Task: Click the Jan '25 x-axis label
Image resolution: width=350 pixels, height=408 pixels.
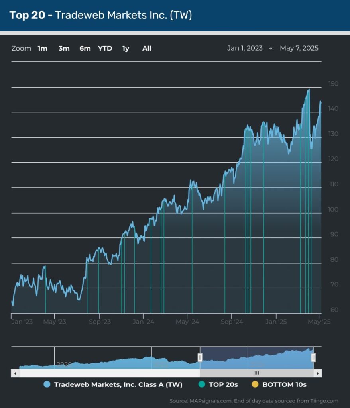Action: tap(276, 322)
